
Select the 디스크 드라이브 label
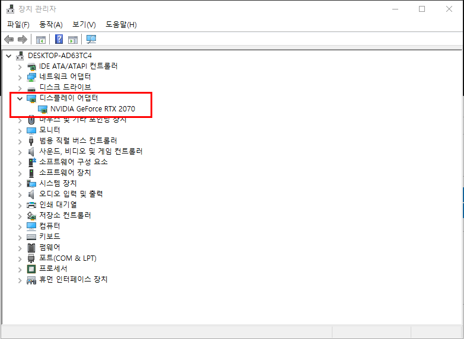point(65,87)
